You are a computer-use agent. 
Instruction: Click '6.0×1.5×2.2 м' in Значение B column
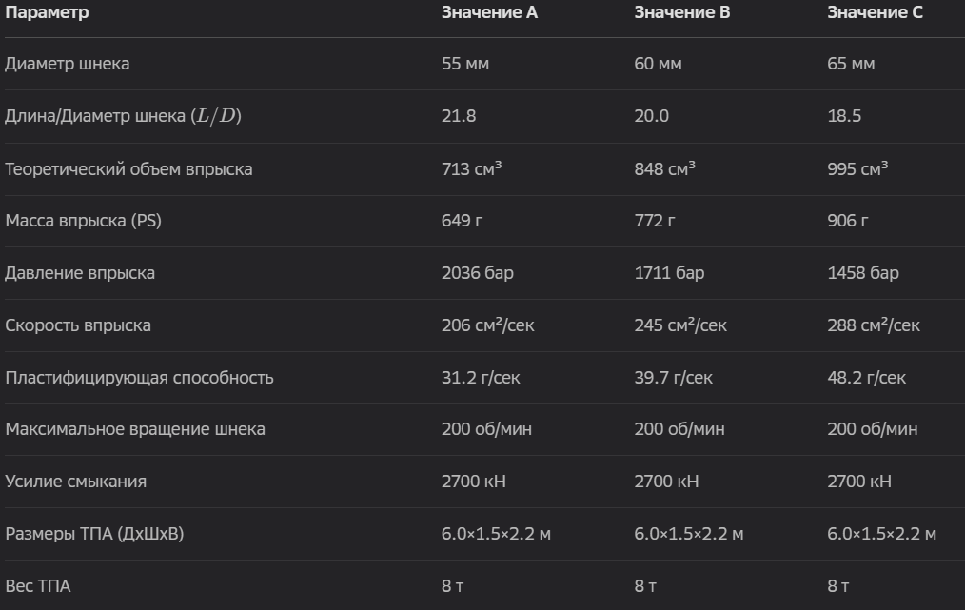point(689,534)
